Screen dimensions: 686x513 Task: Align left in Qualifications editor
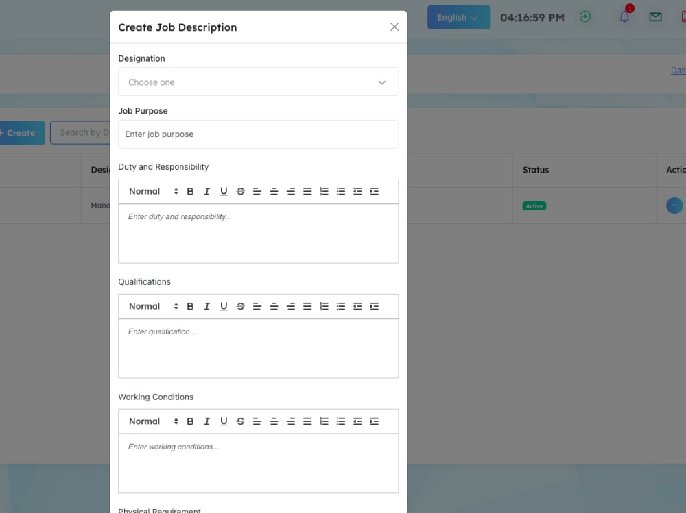[x=257, y=306]
